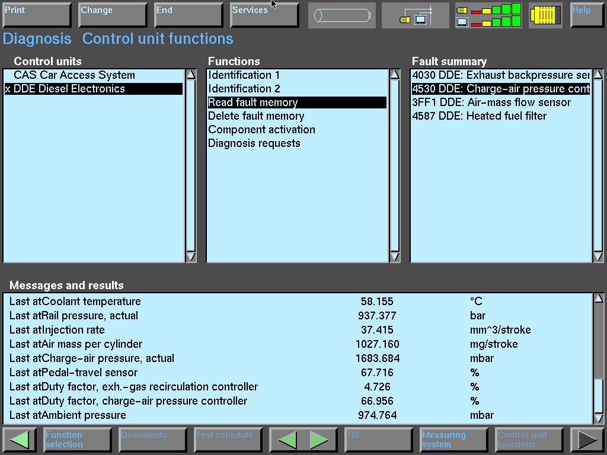This screenshot has height=455, width=607.
Task: Click the network connection diagram icon
Action: point(416,15)
